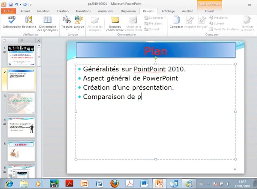Click Précédent in the Comparer group
Screen dimensions: 257x189
[218, 18]
